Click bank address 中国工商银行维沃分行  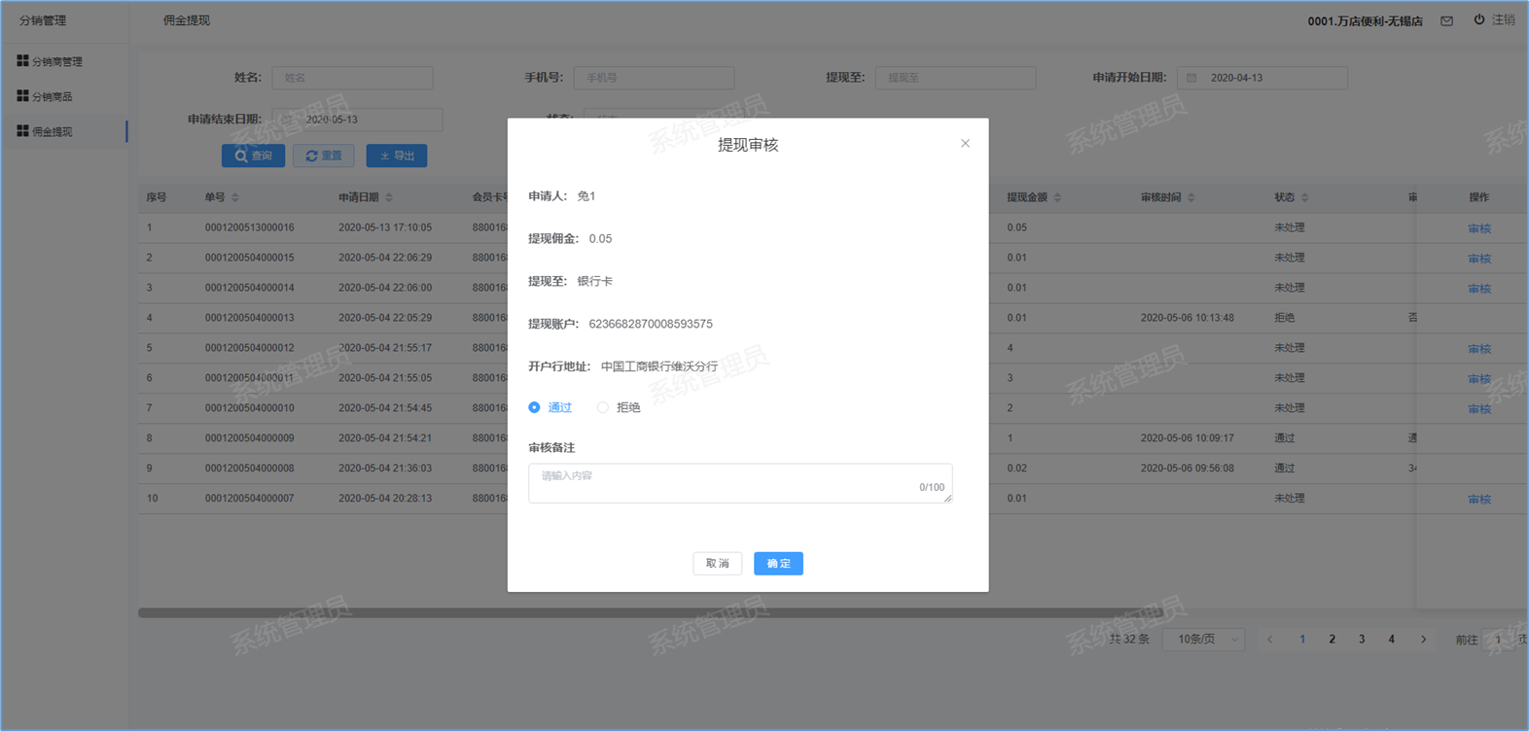tap(659, 366)
